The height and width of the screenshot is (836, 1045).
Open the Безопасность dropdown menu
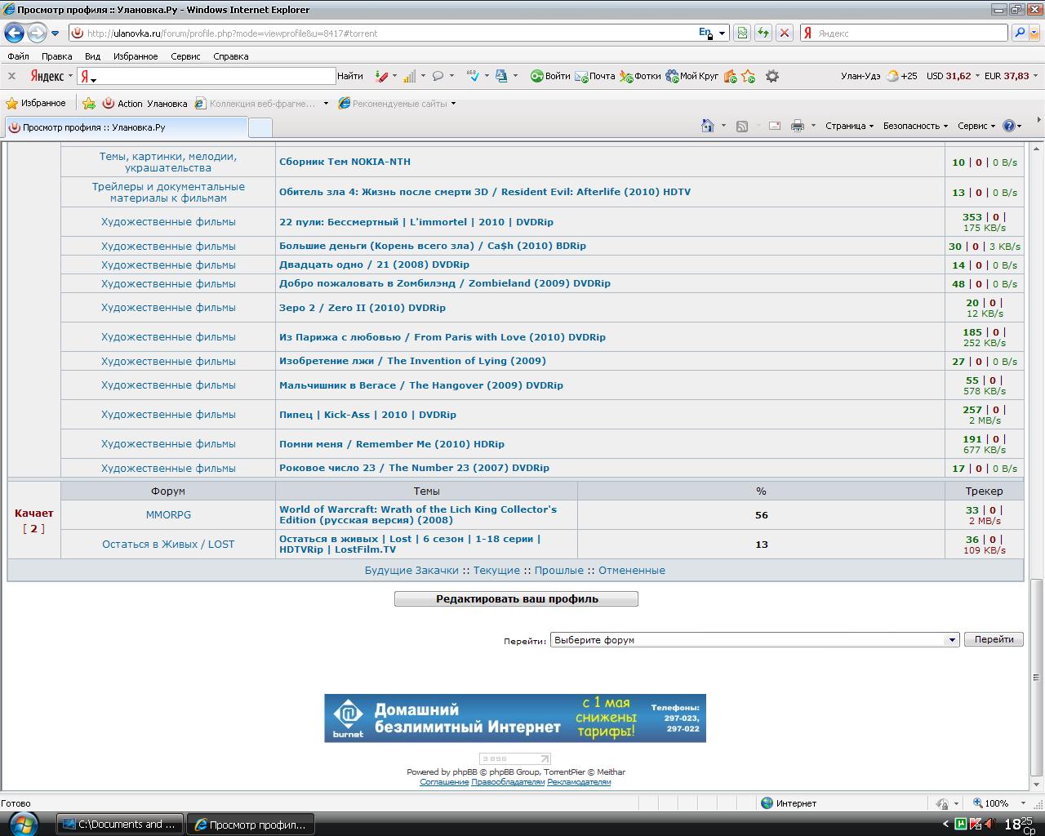point(915,126)
